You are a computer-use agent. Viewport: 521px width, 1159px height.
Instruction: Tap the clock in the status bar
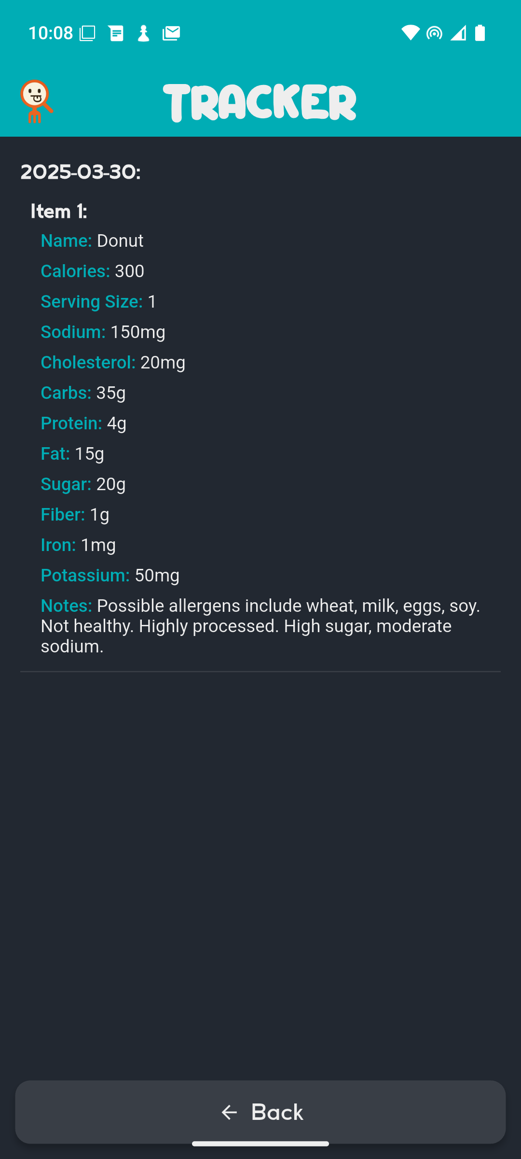click(51, 32)
